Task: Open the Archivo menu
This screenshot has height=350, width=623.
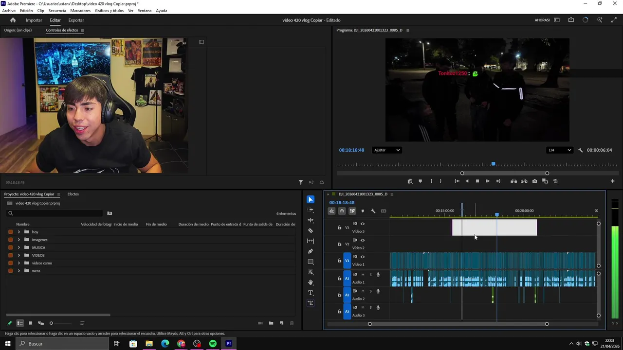Action: coord(9,11)
